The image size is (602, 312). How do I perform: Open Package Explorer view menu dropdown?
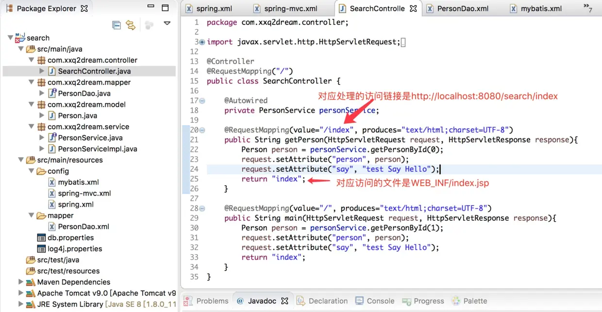167,23
